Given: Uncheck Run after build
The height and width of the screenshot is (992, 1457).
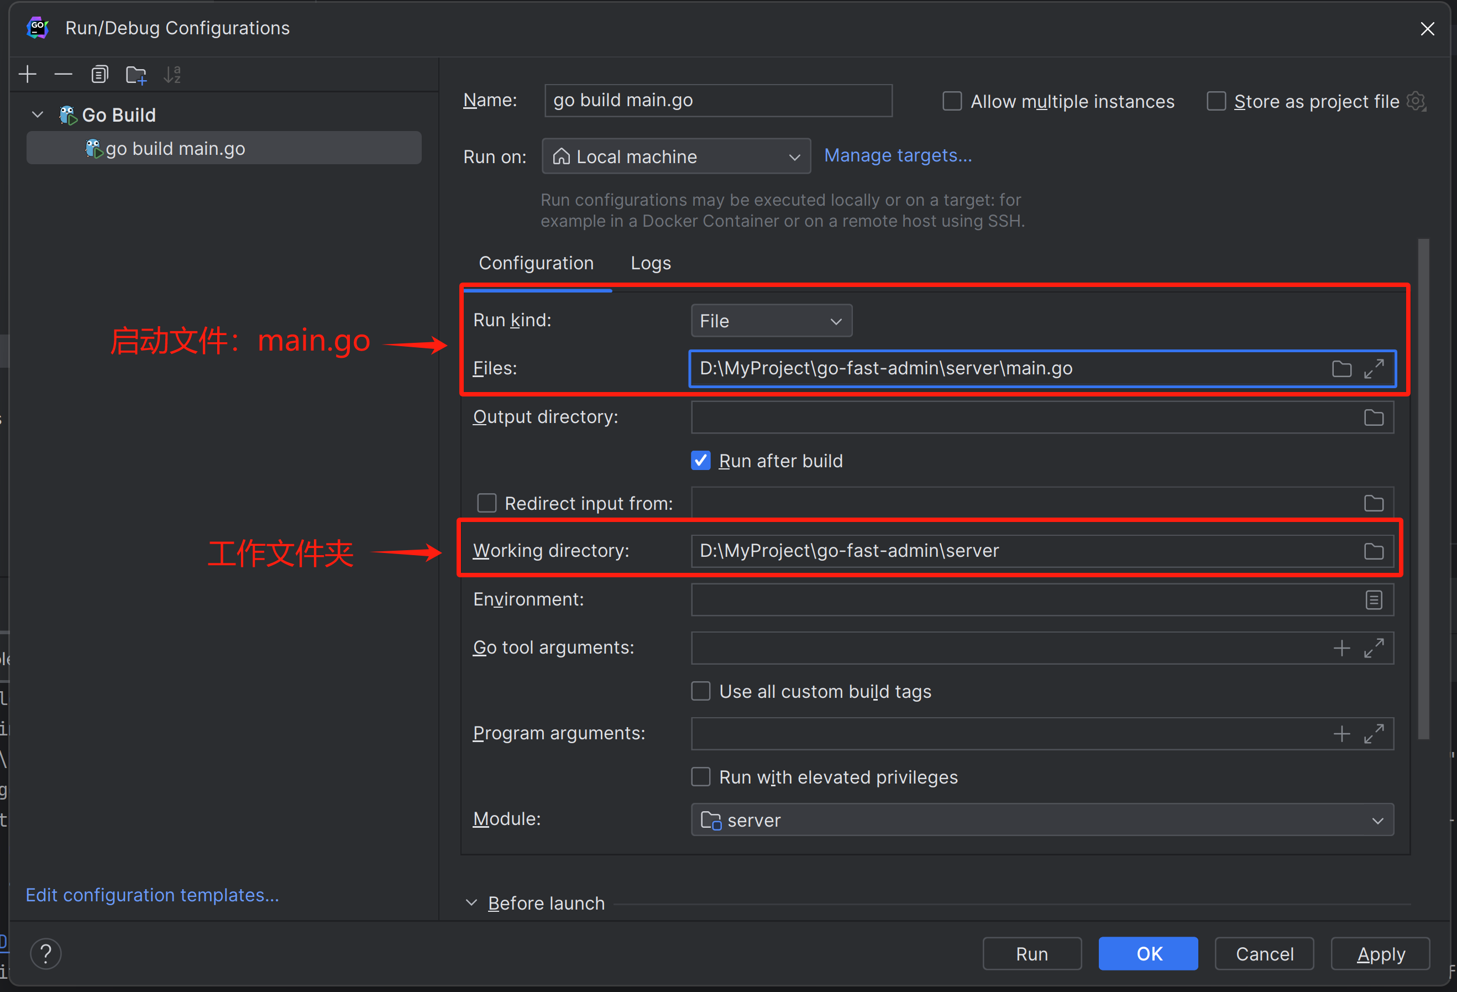Looking at the screenshot, I should (x=701, y=461).
